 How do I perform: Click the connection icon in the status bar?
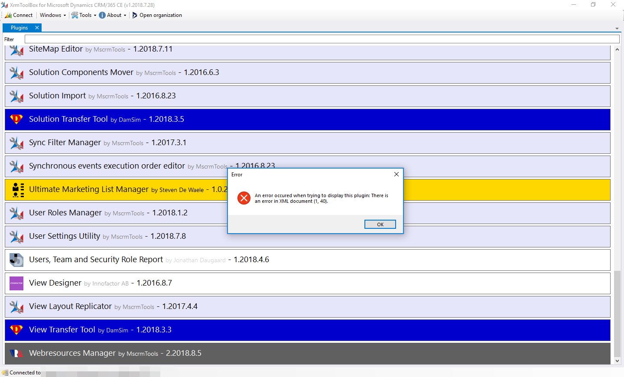[4, 372]
